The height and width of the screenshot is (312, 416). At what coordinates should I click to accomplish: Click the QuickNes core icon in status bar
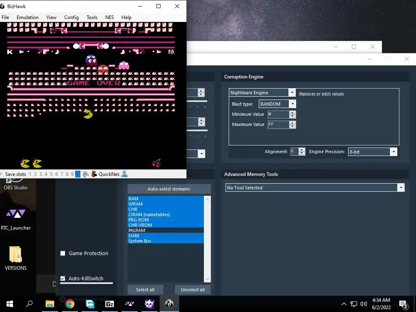[94, 174]
